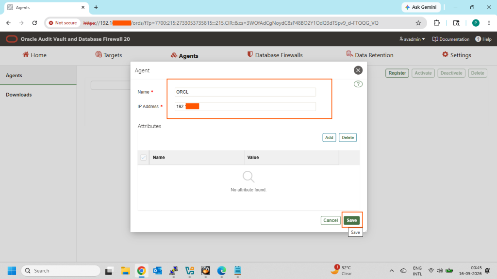Click the Deactivate button
Viewport: 497px width, 279px height.
coord(451,73)
